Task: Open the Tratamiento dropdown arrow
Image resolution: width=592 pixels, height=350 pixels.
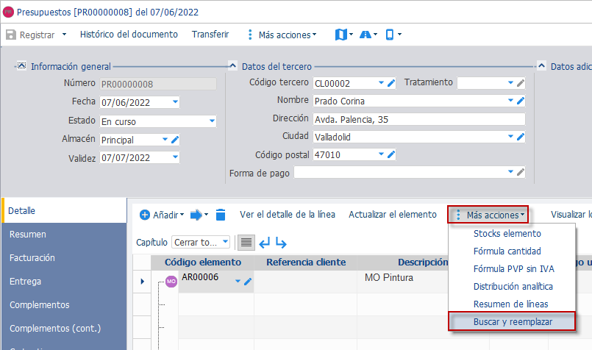Action: (510, 82)
